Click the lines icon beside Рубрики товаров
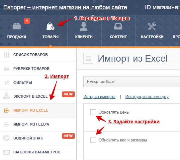Viewport: 180px width, 160px height. [7, 69]
